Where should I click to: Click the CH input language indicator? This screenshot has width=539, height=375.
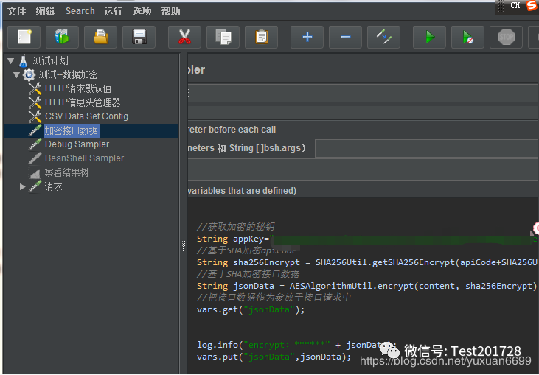515,5
